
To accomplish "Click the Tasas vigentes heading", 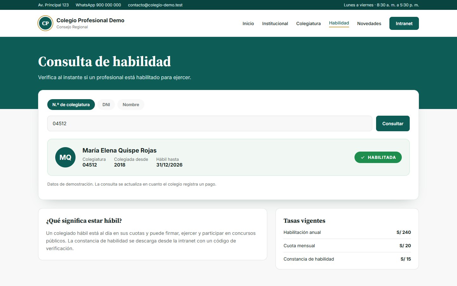I will pyautogui.click(x=304, y=221).
